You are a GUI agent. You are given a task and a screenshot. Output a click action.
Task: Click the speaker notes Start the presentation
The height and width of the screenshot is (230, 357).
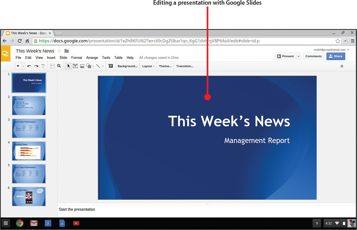tap(77, 209)
